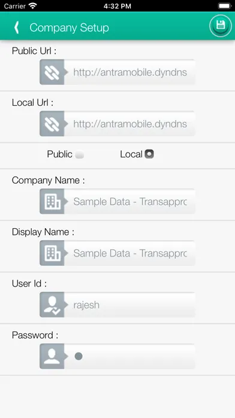Edit the Local Url text field
The width and height of the screenshot is (235, 418).
pos(129,124)
